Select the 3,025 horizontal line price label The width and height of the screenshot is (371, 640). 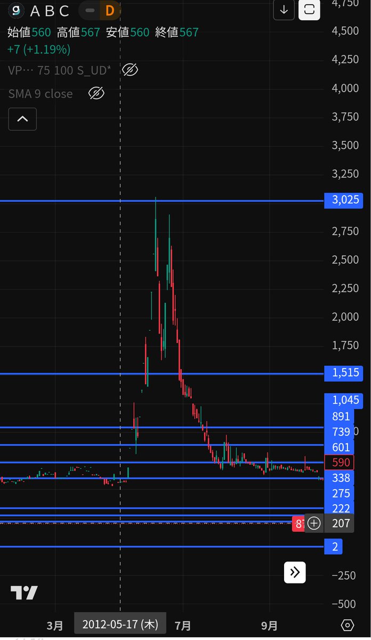tap(344, 201)
